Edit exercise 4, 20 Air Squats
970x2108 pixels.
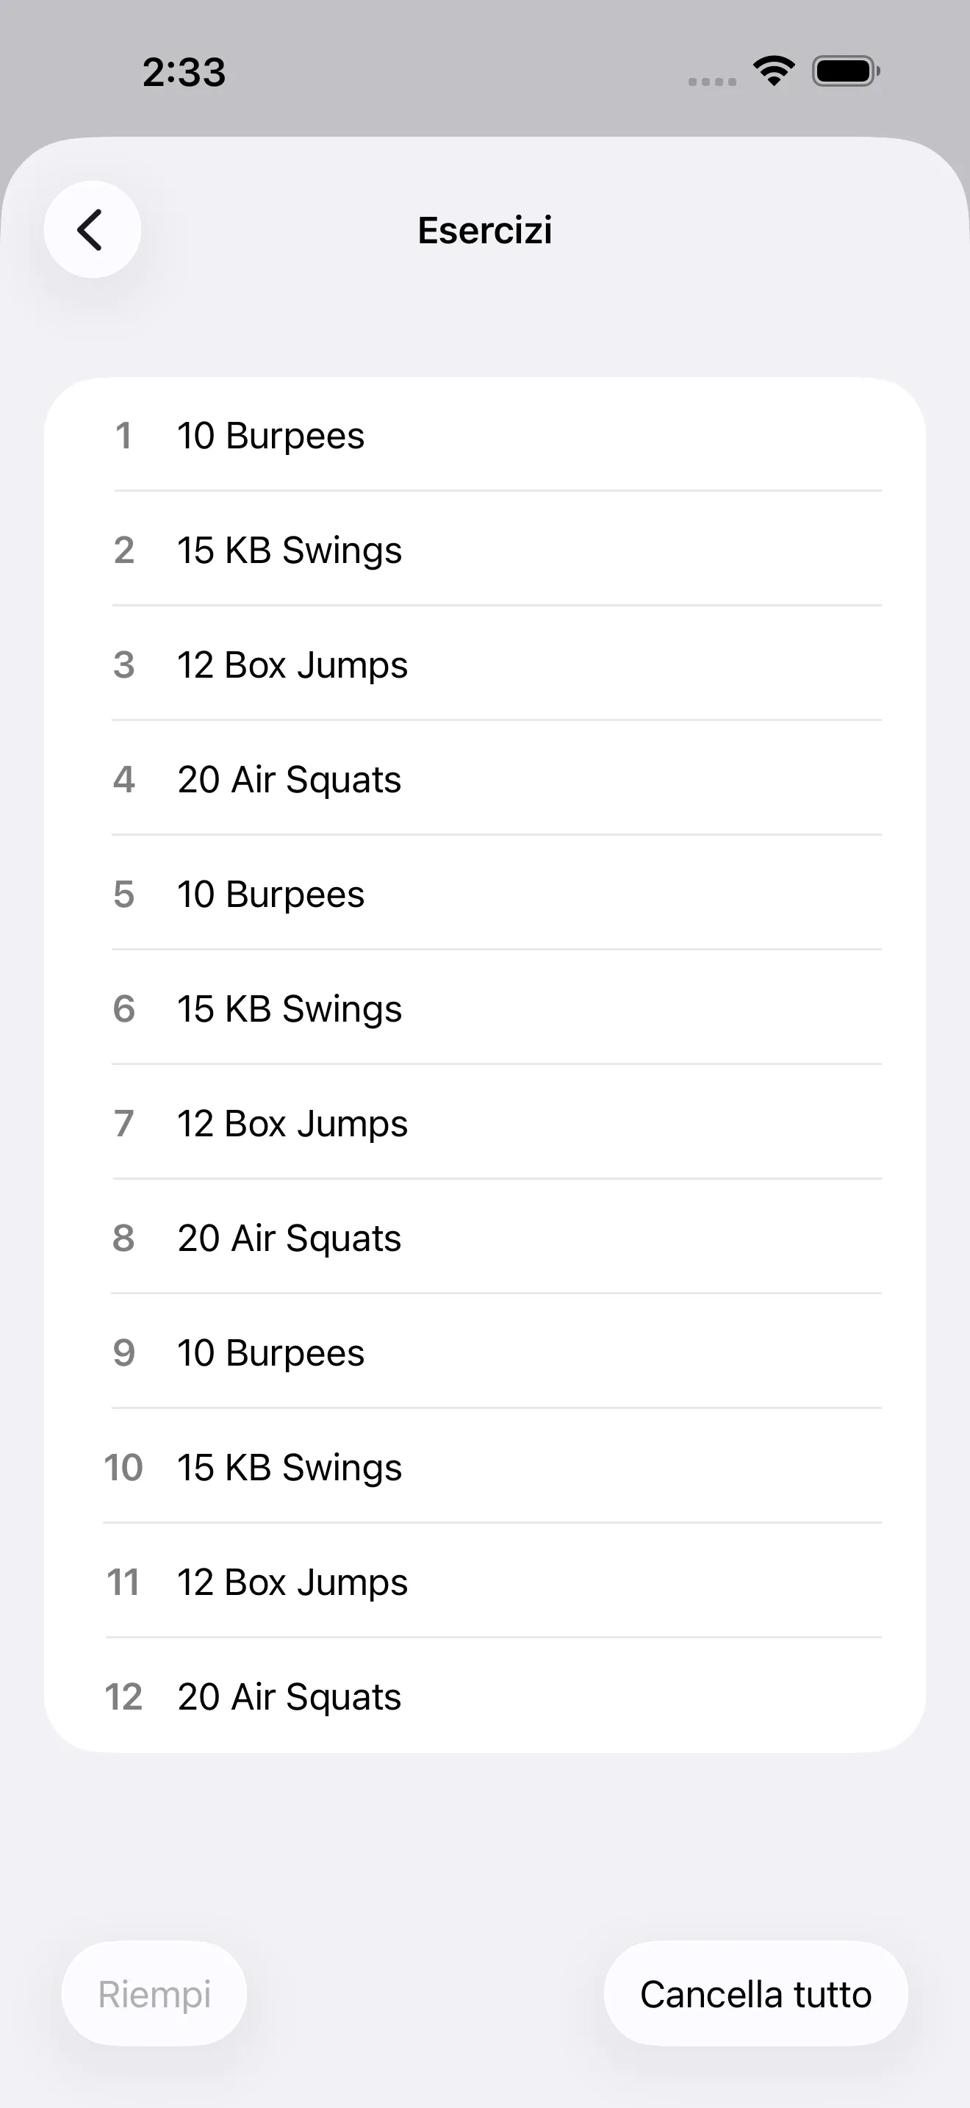tap(484, 779)
